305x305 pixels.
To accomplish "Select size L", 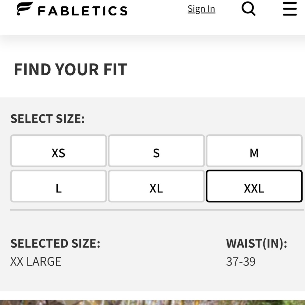I will pos(58,186).
